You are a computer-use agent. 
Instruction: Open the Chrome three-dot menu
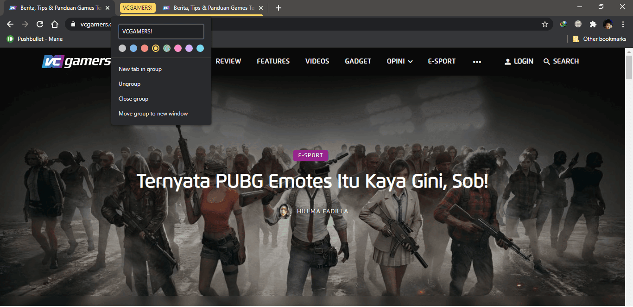point(622,24)
